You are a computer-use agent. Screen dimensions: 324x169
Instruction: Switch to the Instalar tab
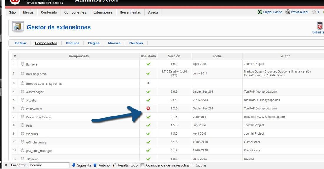pyautogui.click(x=20, y=43)
